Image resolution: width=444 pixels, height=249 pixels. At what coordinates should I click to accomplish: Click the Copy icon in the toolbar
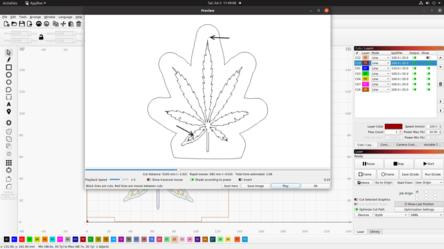tap(55, 24)
